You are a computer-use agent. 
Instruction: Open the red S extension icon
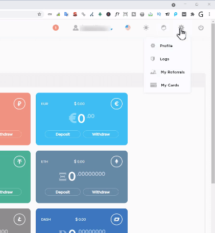[75, 14]
